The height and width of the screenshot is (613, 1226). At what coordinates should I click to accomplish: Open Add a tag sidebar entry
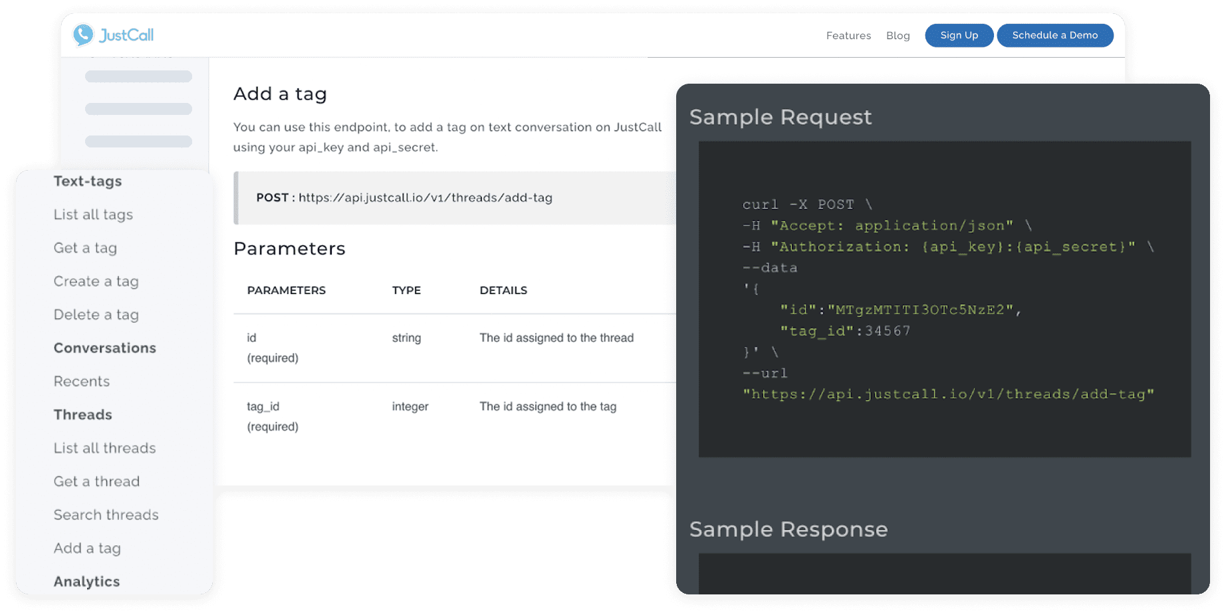coord(87,549)
